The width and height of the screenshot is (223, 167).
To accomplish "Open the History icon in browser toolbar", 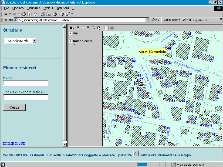I will pyautogui.click(x=54, y=14).
